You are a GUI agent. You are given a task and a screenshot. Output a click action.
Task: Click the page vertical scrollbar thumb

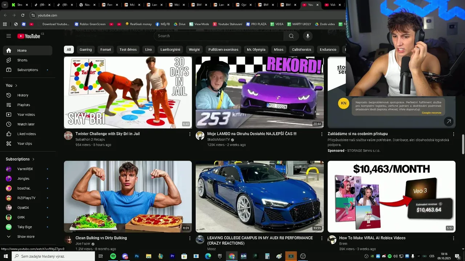tap(463, 144)
